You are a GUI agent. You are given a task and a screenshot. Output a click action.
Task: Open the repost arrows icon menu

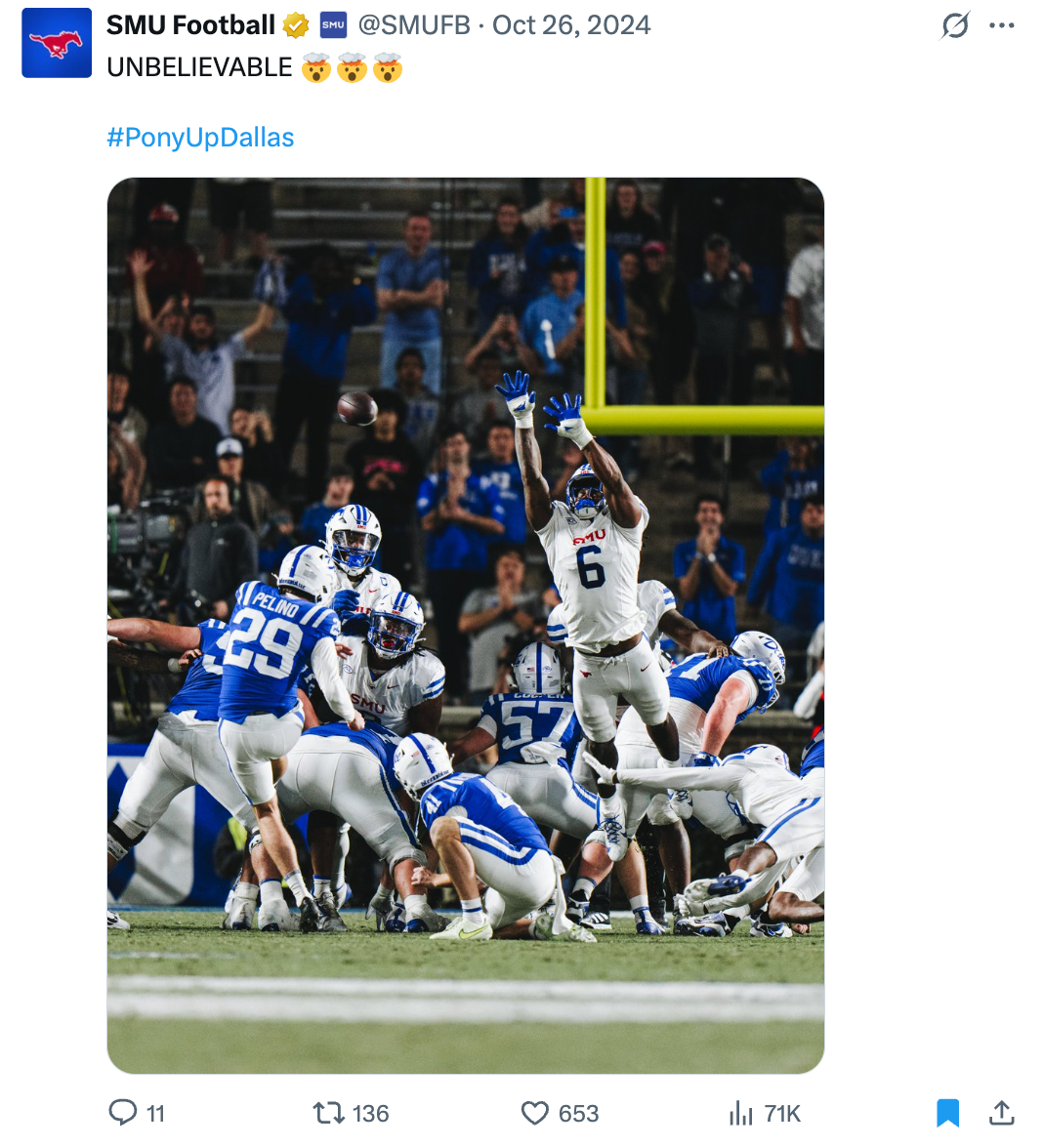tap(327, 1113)
